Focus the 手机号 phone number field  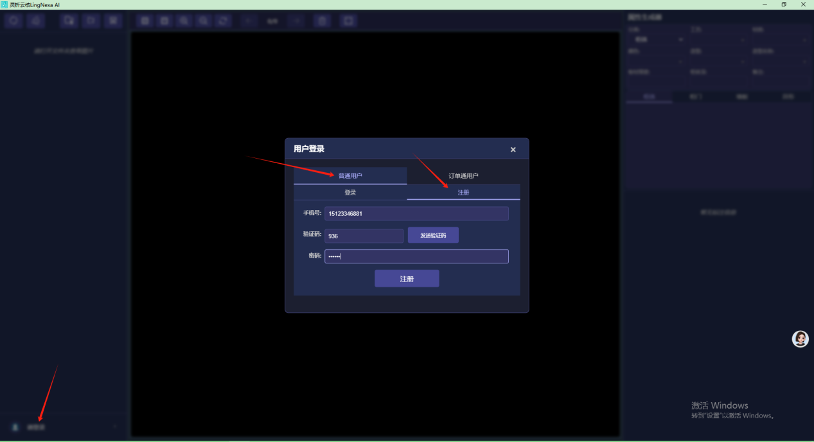point(416,213)
